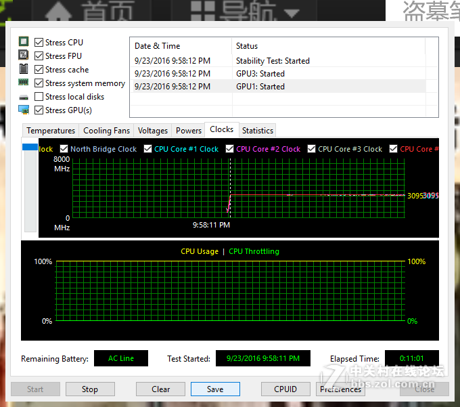Open the Powers tab
This screenshot has height=407, width=460.
pyautogui.click(x=189, y=131)
